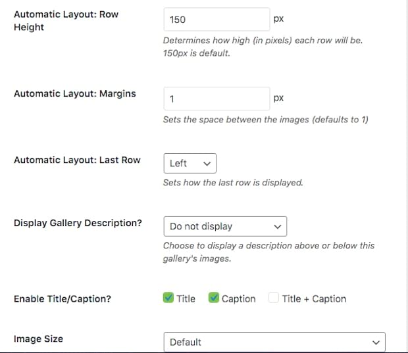The width and height of the screenshot is (408, 353).
Task: Click the margins 'defaults to 1' help text
Action: (x=267, y=120)
